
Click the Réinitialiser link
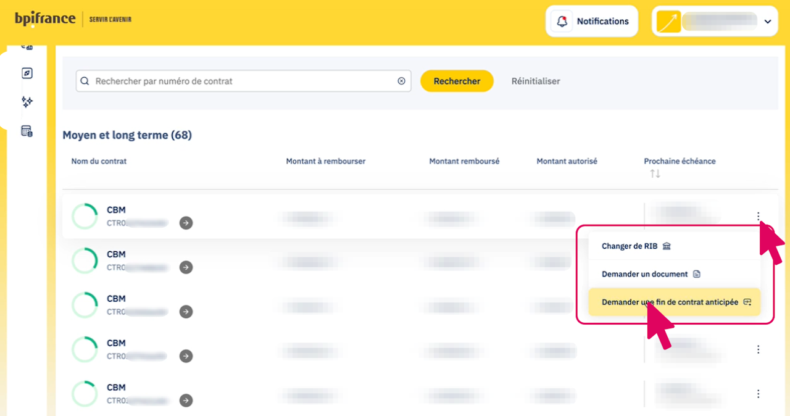[536, 81]
